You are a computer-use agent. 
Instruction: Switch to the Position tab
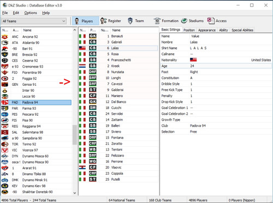(x=189, y=30)
